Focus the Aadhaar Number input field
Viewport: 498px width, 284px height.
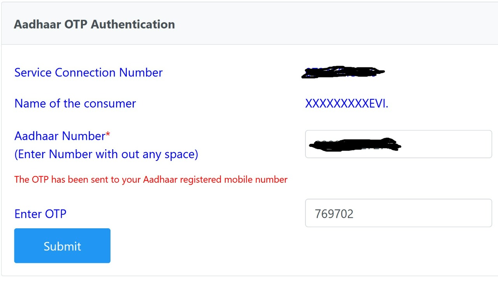tap(398, 144)
